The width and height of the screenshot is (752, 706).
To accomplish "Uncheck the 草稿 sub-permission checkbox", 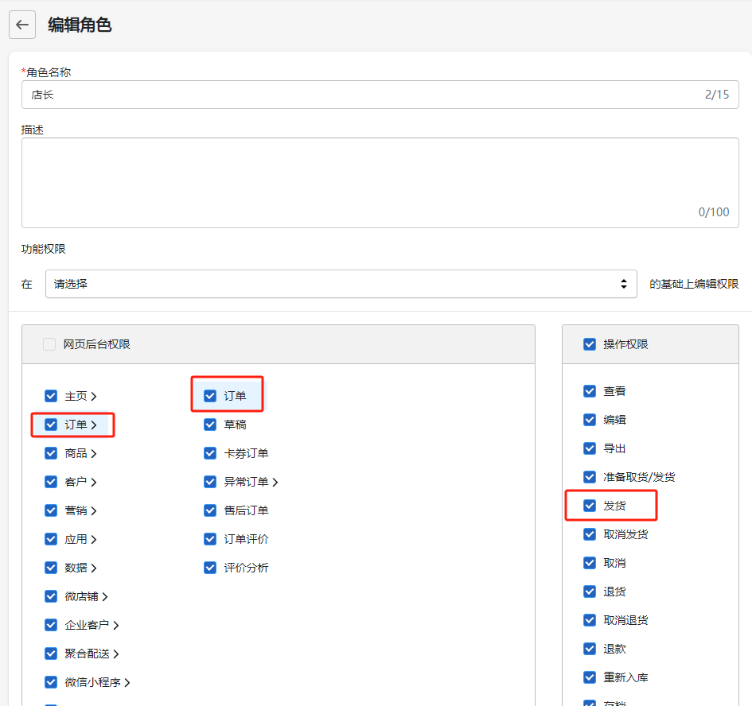I will tap(210, 425).
